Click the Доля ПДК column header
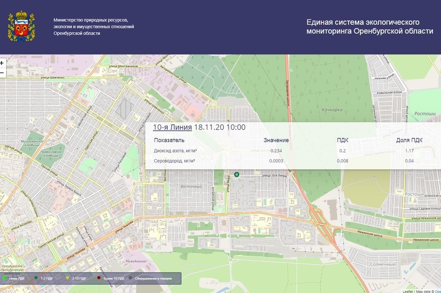Viewport: 441px width, 293px height. pyautogui.click(x=409, y=140)
